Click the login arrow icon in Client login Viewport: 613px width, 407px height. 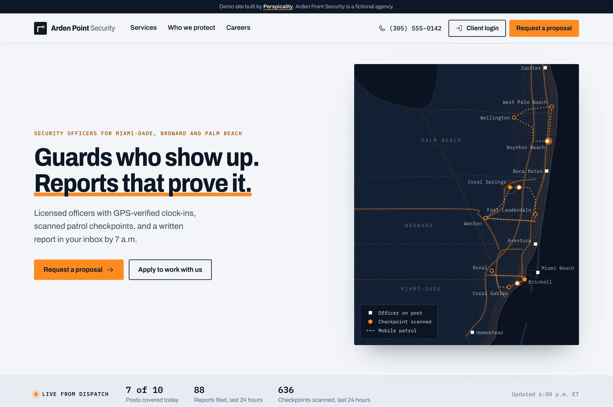pos(459,28)
